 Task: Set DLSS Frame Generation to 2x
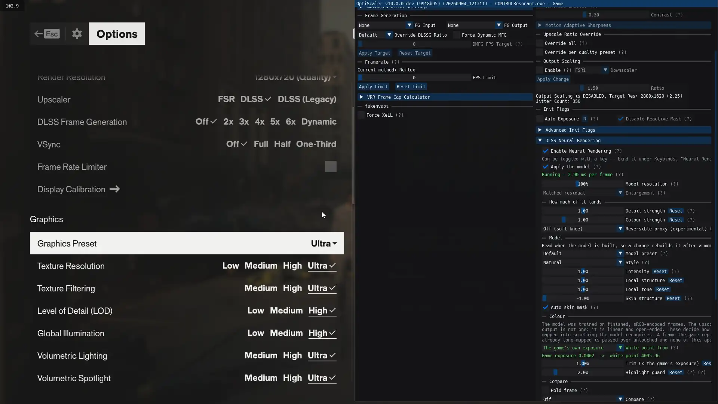coord(228,122)
